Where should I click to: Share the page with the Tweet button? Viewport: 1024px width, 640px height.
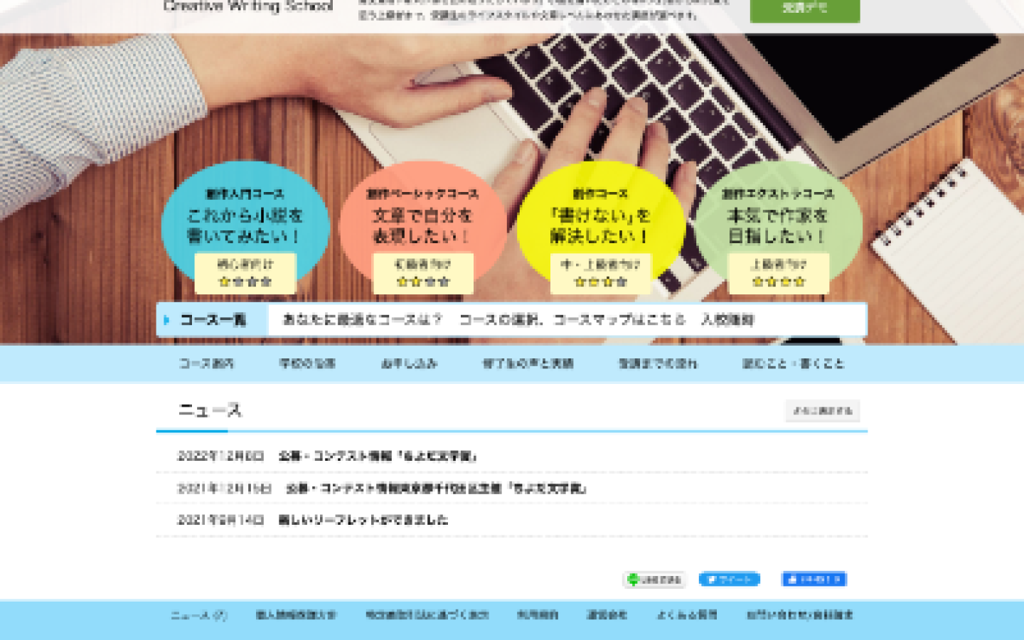(x=729, y=580)
